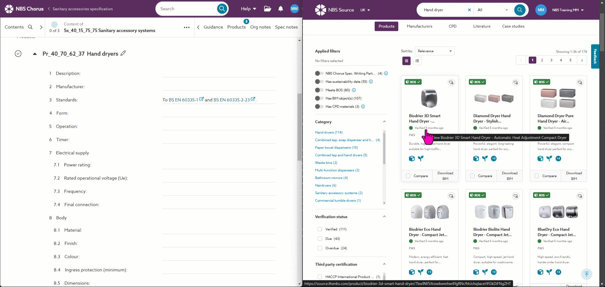Open the three-dots more options menu
Image resolution: width=605 pixels, height=287 pixels.
187,27
